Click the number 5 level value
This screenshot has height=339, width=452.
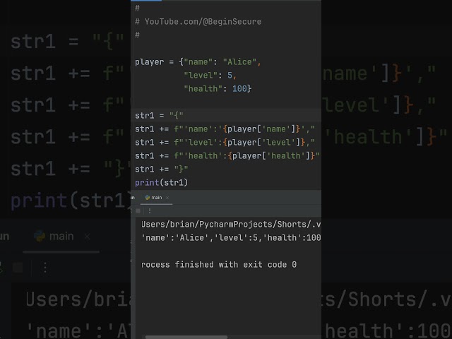coord(230,76)
